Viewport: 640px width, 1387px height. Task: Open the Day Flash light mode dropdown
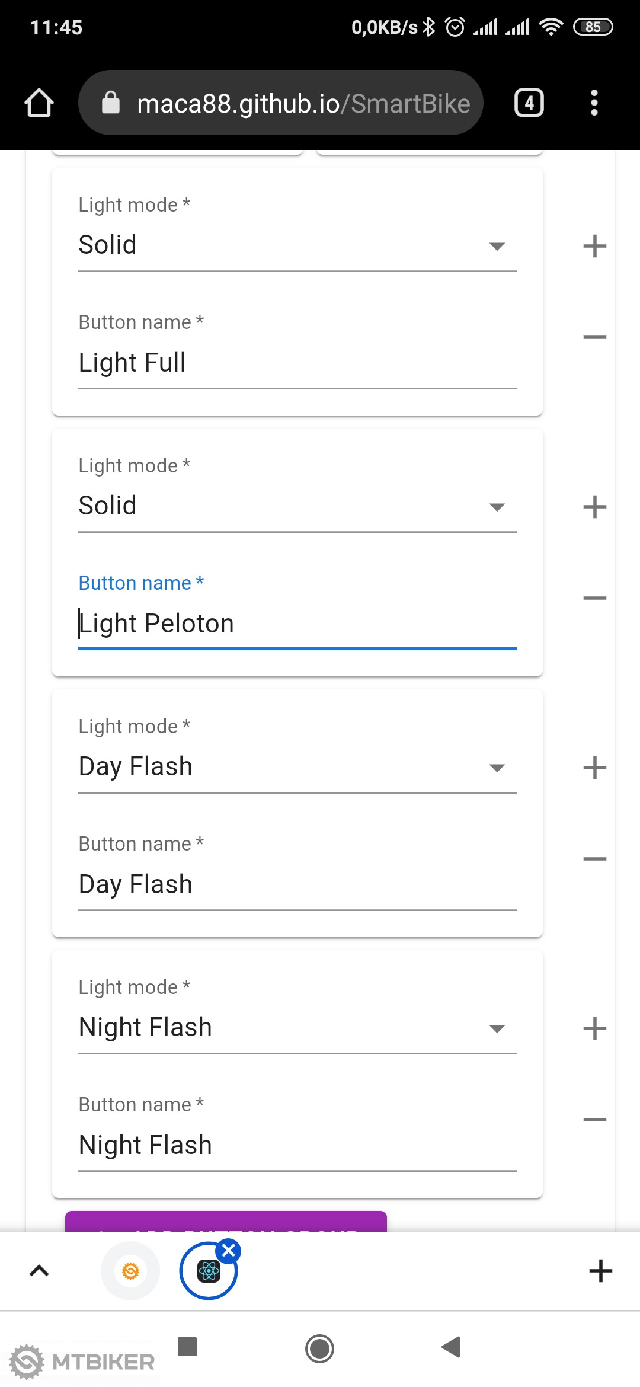tap(296, 767)
